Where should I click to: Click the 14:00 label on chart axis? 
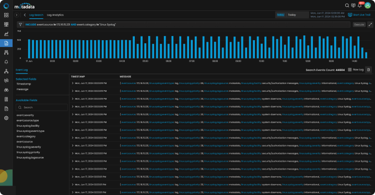click(x=355, y=62)
